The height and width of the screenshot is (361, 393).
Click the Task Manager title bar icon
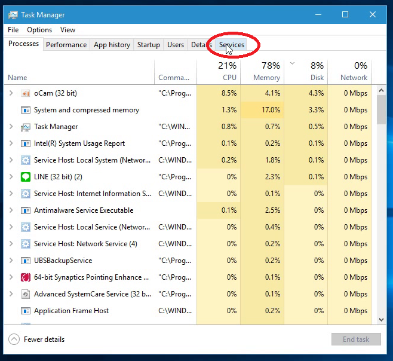[x=13, y=15]
